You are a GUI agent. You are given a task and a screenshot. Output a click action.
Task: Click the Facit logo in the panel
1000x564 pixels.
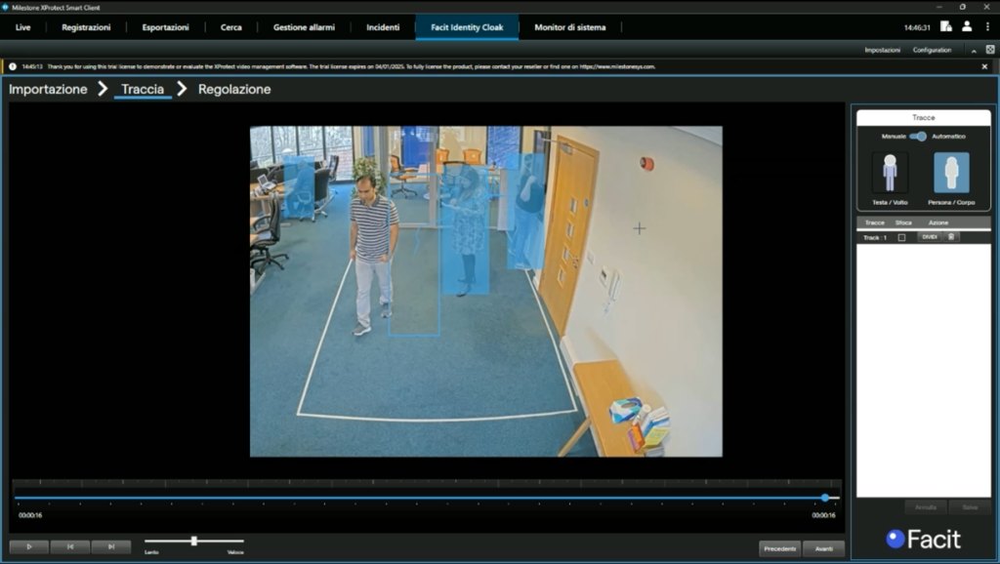923,538
